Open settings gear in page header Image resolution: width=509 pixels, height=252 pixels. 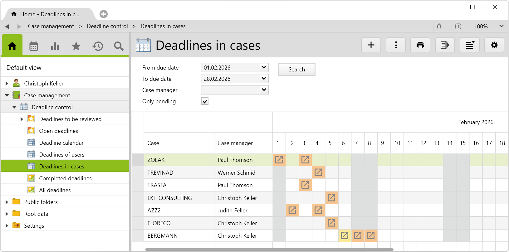click(x=494, y=45)
